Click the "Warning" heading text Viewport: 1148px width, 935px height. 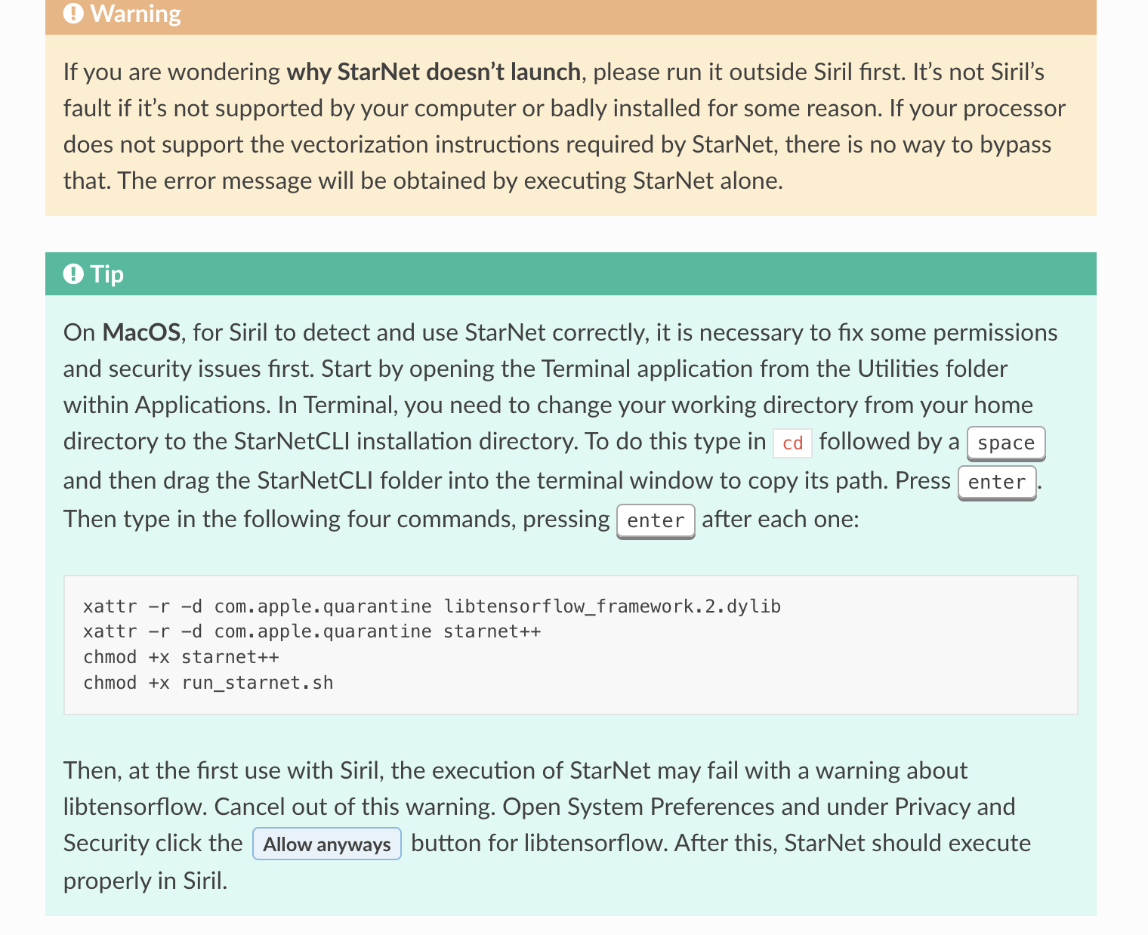[135, 14]
